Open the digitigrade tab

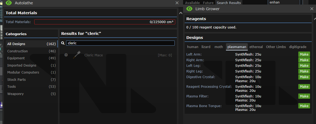pos(298,47)
